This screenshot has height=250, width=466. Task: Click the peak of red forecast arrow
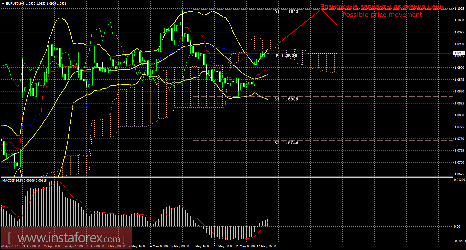click(x=322, y=9)
